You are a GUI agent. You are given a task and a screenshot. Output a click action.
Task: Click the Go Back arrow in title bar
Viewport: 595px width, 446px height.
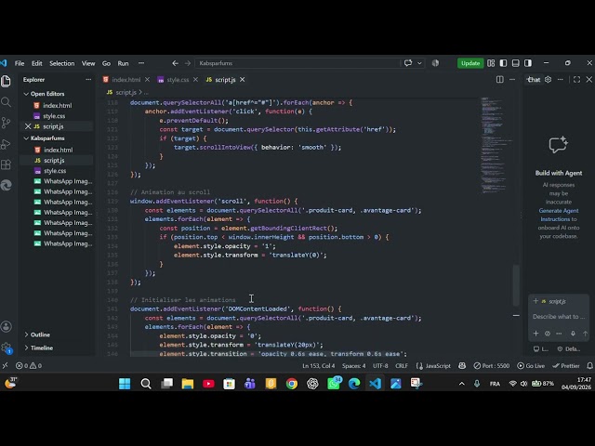click(175, 63)
